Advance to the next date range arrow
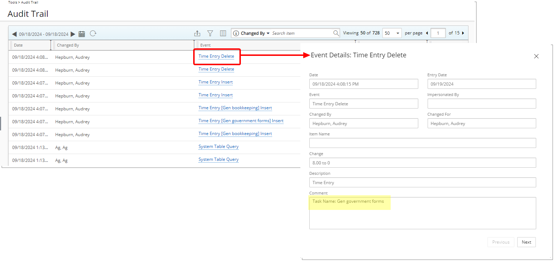The height and width of the screenshot is (264, 557). point(73,33)
